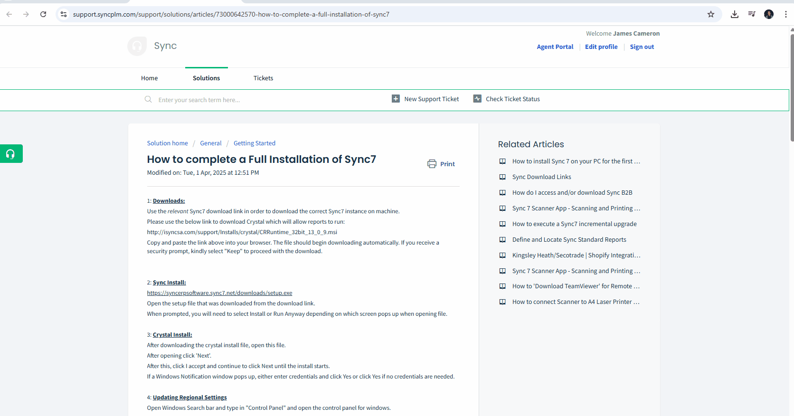Viewport: 794px width, 416px height.
Task: Go to Solution home breadcrumb
Action: coord(167,143)
